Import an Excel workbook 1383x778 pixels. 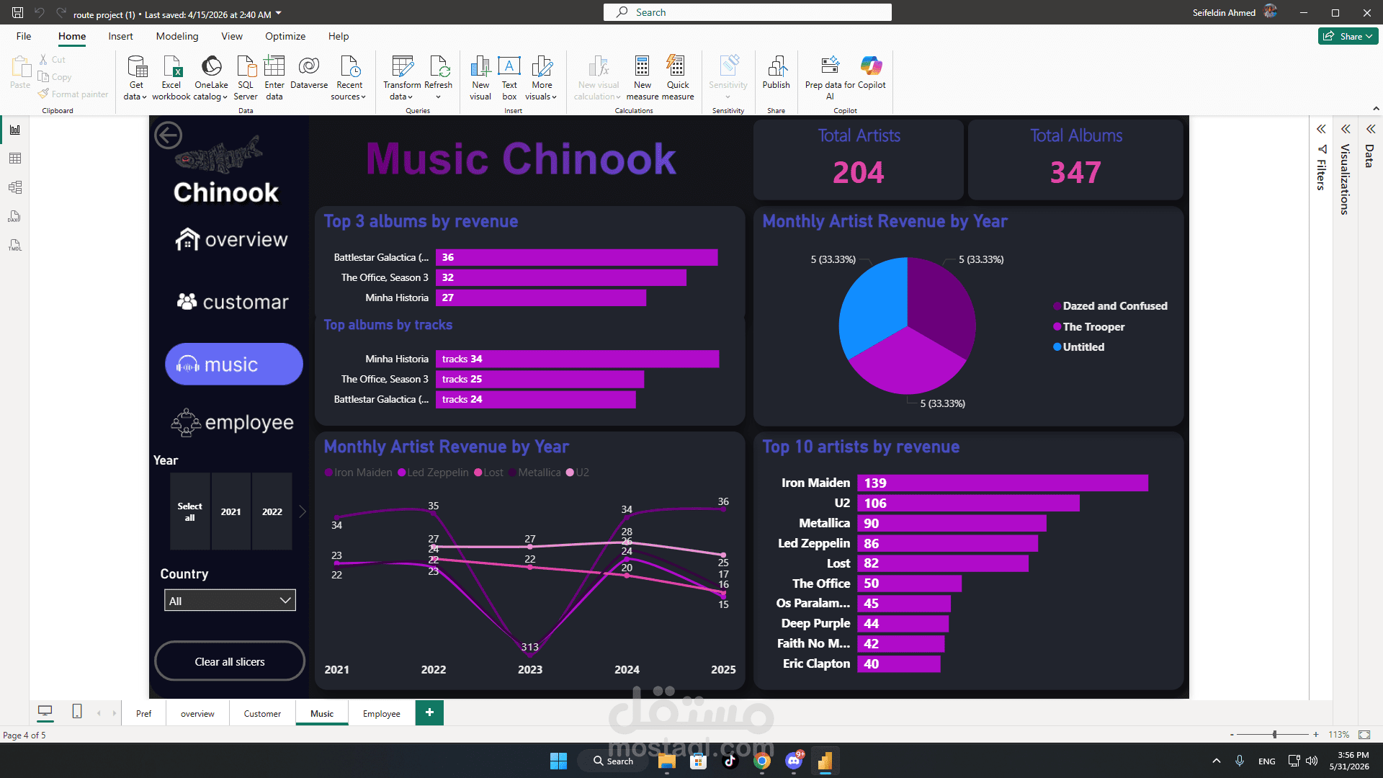(171, 78)
